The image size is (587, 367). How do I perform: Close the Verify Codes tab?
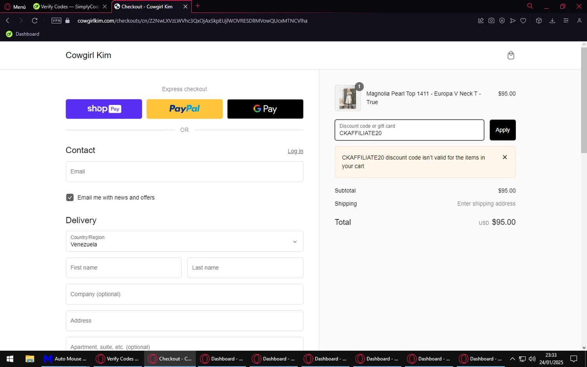point(104,7)
